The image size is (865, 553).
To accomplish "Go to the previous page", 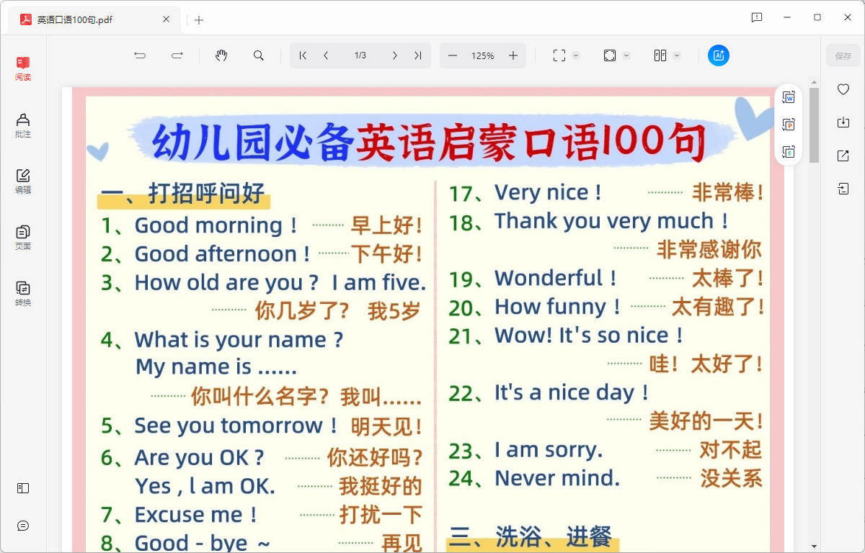I will pyautogui.click(x=326, y=55).
